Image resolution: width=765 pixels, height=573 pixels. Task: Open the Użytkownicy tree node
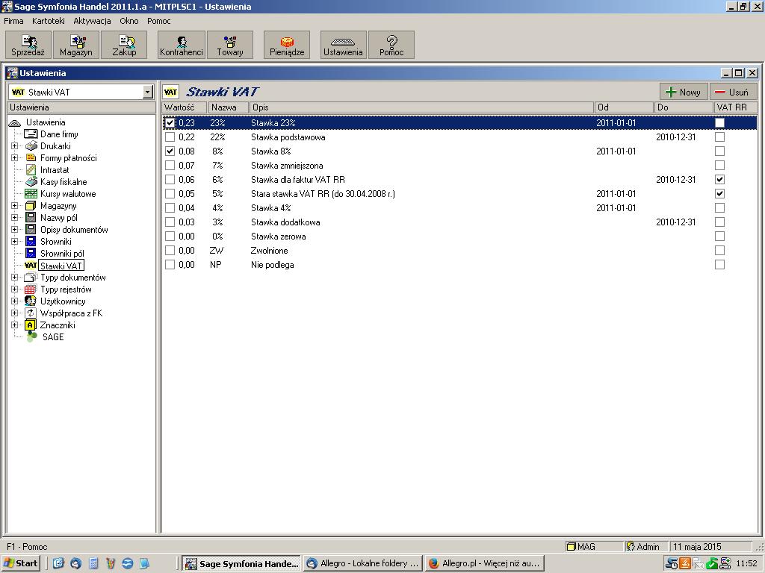[63, 301]
